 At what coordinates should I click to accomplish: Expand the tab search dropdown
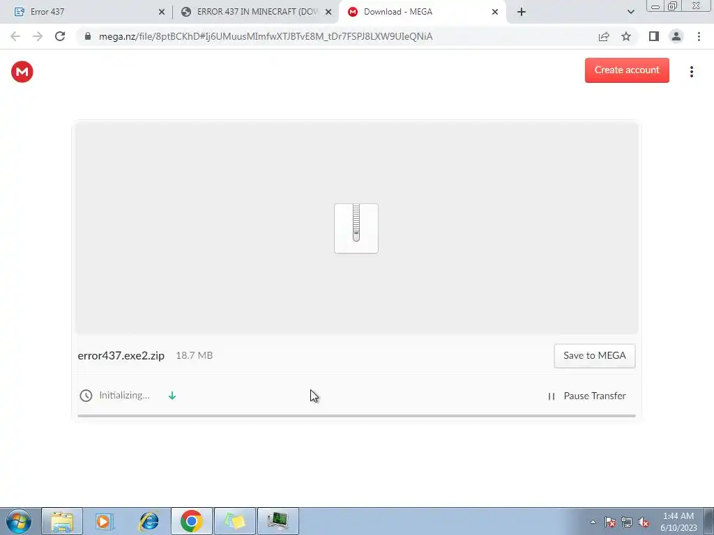(x=630, y=13)
